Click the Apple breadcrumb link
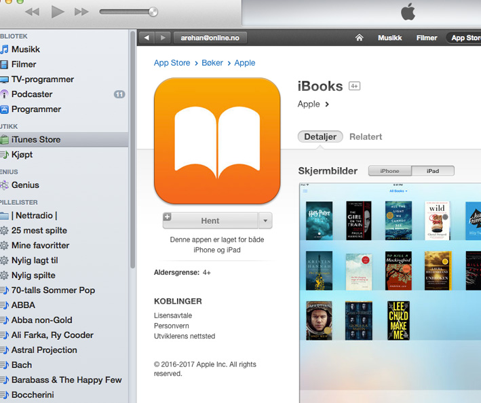Screen dimensions: 481x403 tap(245, 63)
